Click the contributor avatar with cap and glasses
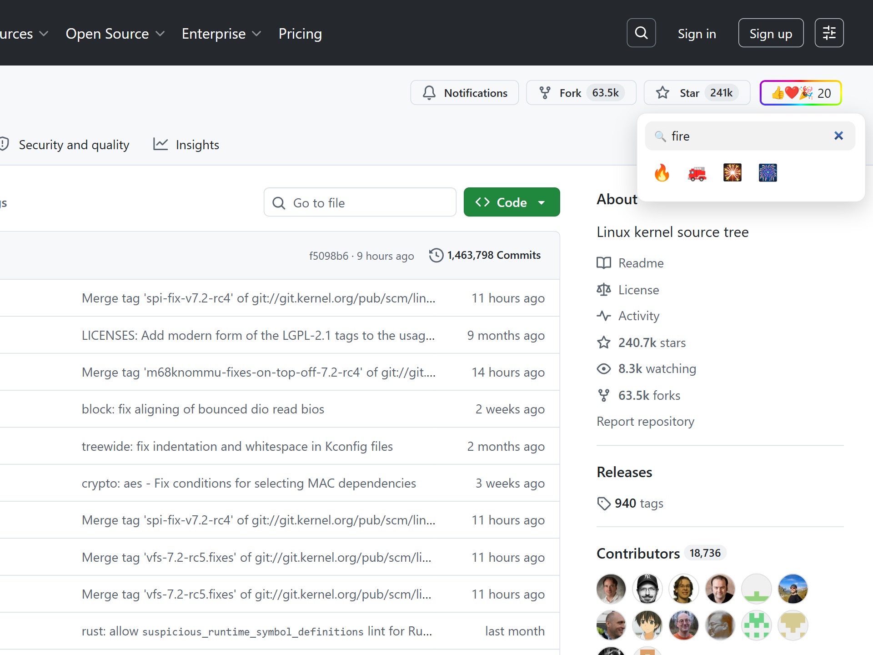The image size is (873, 655). click(x=647, y=589)
